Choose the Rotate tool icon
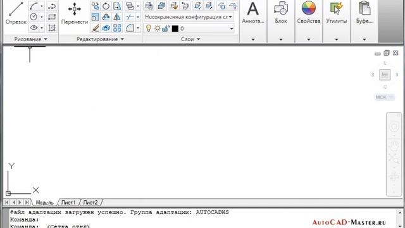 coord(106,6)
